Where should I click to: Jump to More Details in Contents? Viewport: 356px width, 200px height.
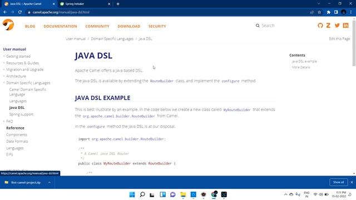point(300,67)
